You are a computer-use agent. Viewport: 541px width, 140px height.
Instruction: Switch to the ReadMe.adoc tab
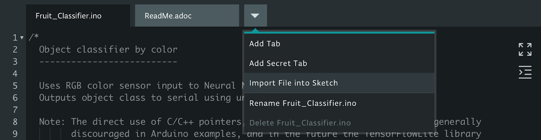(x=187, y=16)
